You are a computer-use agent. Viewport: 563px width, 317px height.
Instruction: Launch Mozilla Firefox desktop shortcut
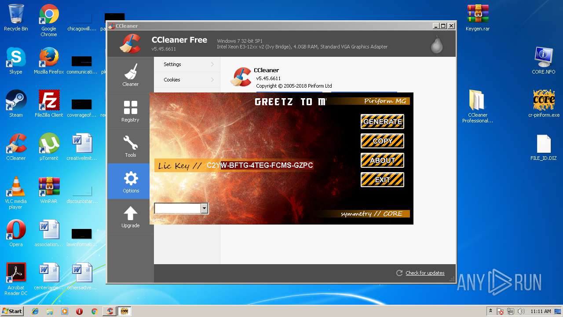pyautogui.click(x=49, y=61)
